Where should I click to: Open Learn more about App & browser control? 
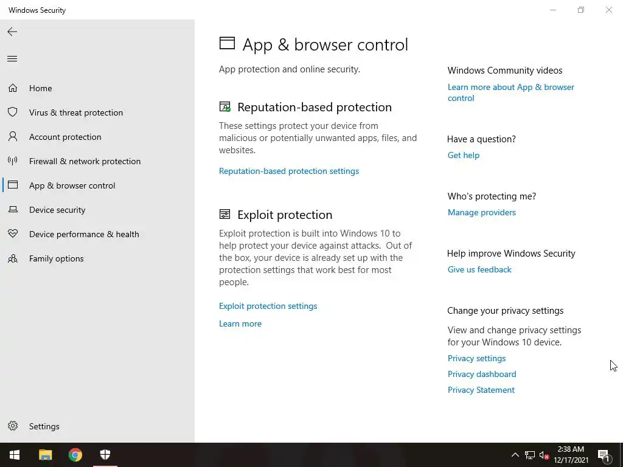511,92
